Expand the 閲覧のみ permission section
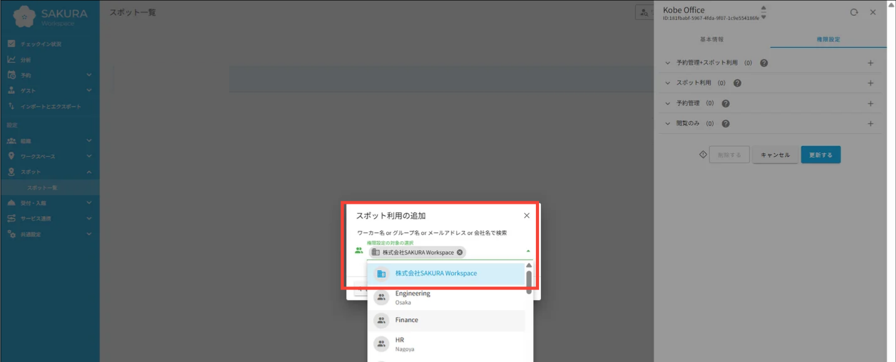The height and width of the screenshot is (362, 896). 667,123
